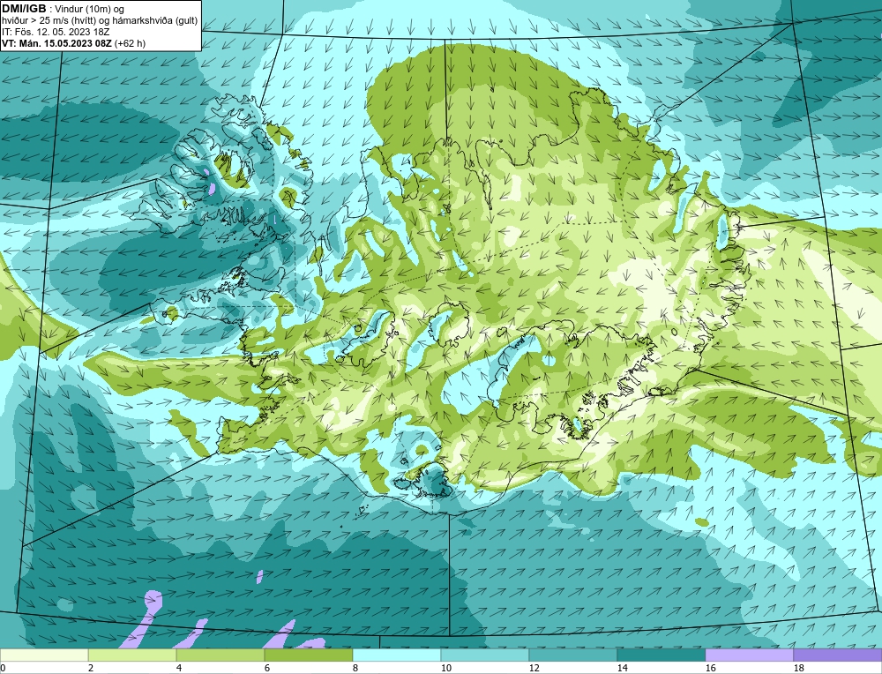Click the 12–14 m/s teal legend swatch
Image resolution: width=882 pixels, height=674 pixels.
pos(573,655)
